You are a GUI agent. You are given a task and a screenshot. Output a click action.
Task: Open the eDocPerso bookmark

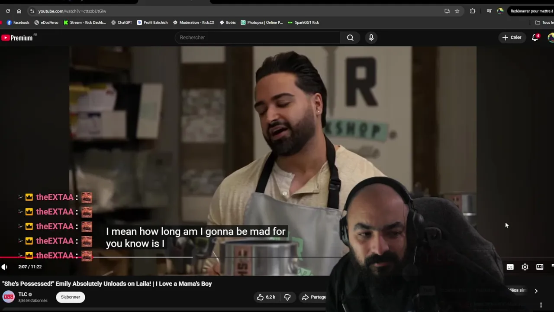pos(46,23)
